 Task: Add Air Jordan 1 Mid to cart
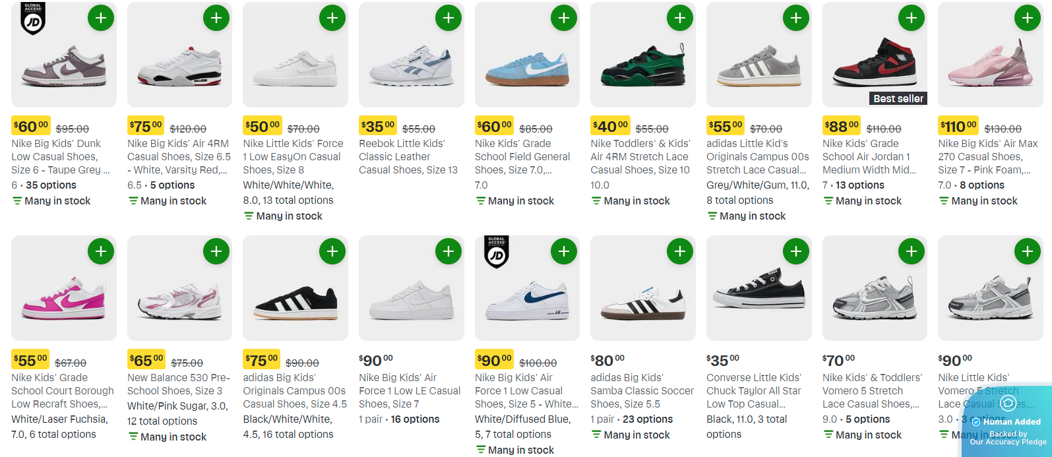(912, 18)
